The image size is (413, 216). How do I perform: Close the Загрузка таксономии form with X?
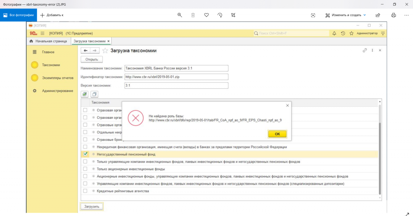click(380, 50)
